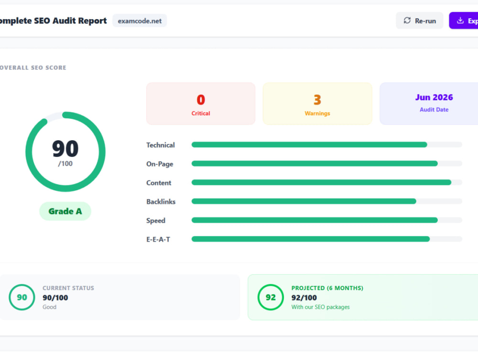Viewport: 478px width, 359px height.
Task: Select the Warnings card
Action: tap(317, 103)
